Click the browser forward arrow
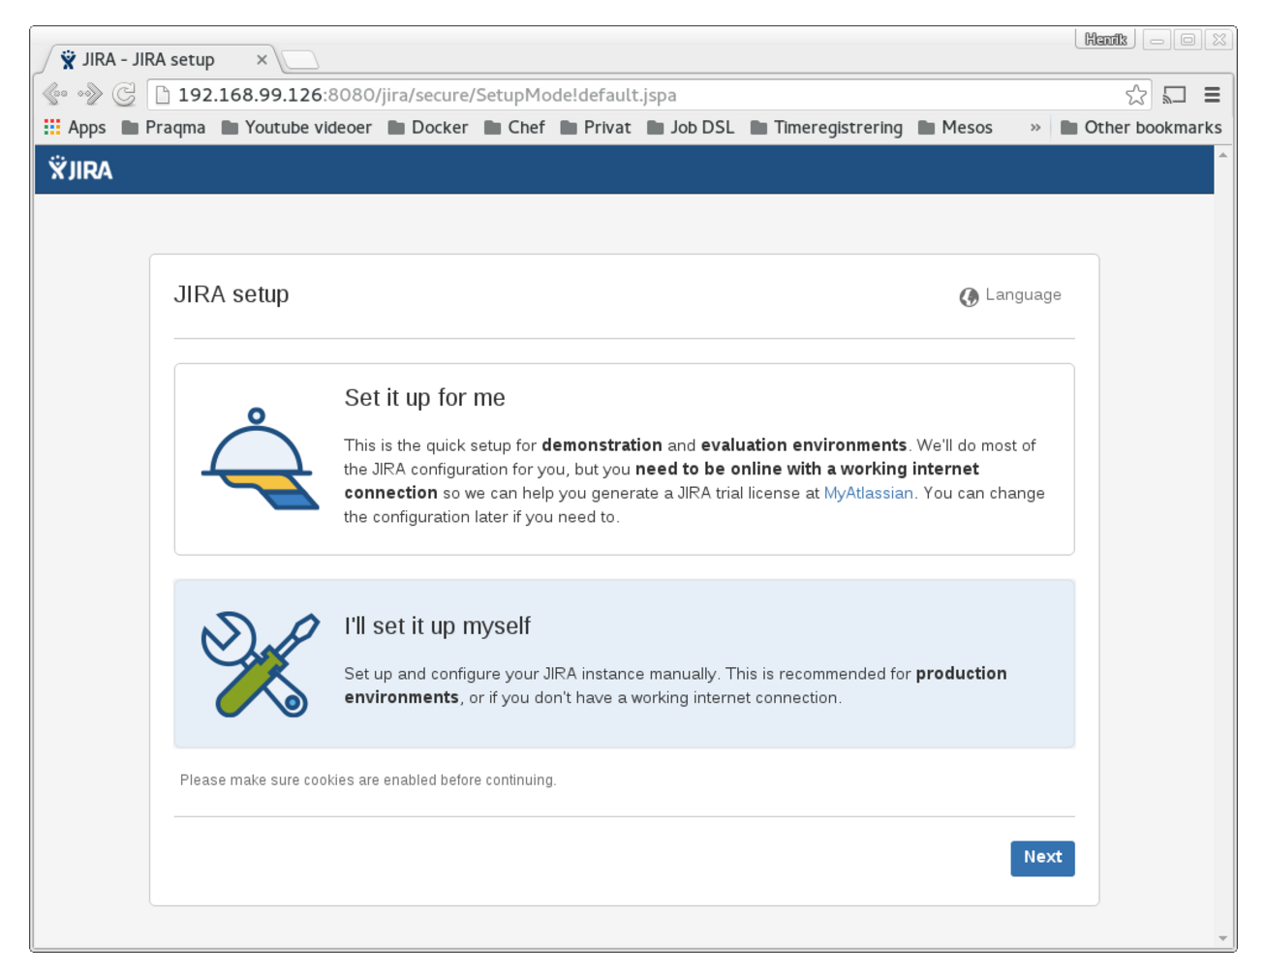Viewport: 1265px width, 976px height. click(90, 95)
